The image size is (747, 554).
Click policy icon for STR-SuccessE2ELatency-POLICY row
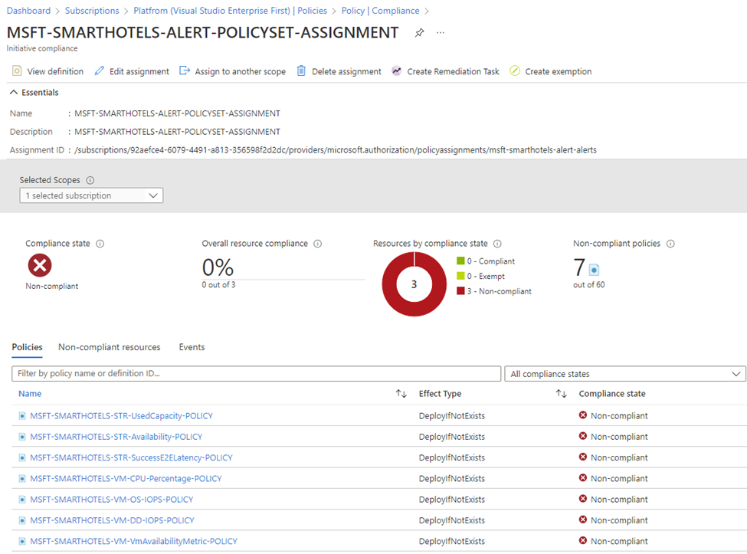point(22,457)
